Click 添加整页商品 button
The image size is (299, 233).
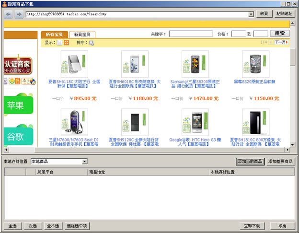280,162
